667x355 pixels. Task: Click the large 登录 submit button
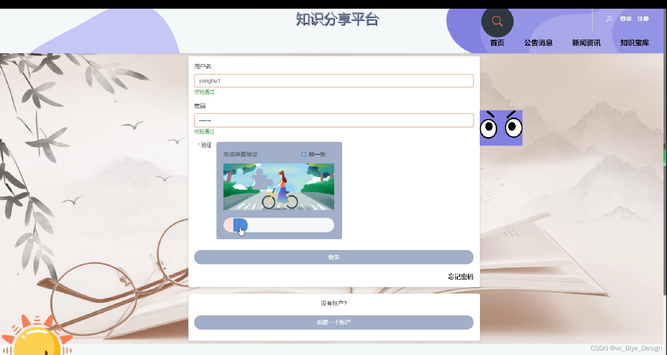click(333, 257)
